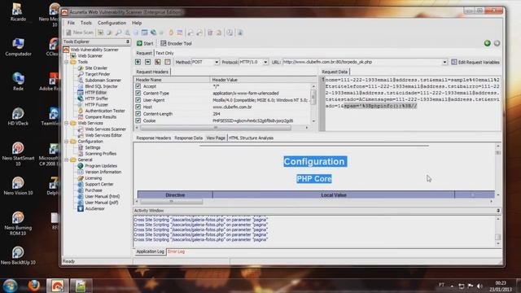Open the Support Center item
The width and height of the screenshot is (521, 293).
(99, 184)
